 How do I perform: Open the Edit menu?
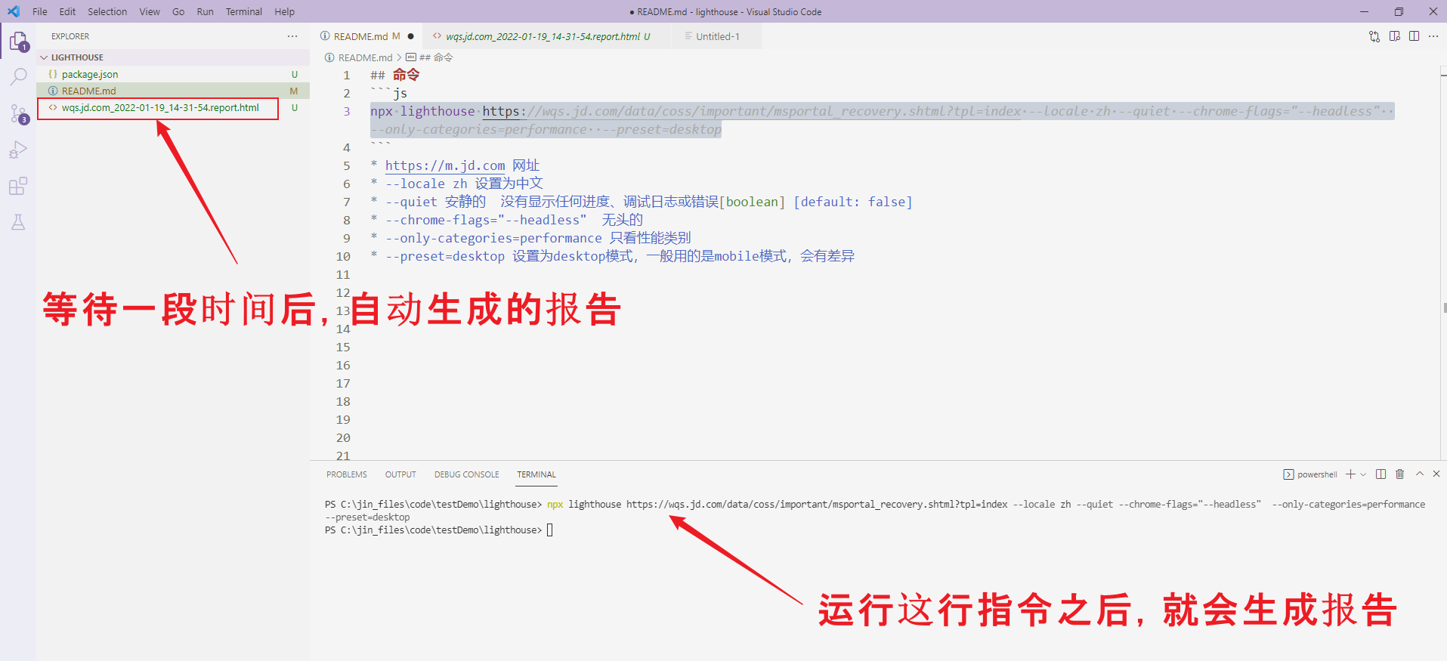pyautogui.click(x=67, y=11)
